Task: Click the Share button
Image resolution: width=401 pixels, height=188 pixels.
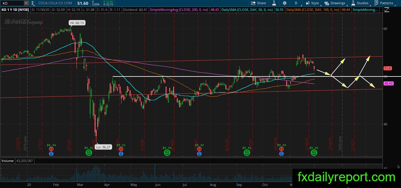Action: pyautogui.click(x=259, y=3)
